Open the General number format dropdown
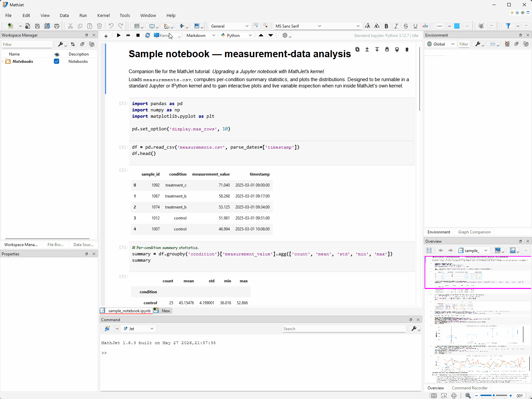 click(229, 26)
